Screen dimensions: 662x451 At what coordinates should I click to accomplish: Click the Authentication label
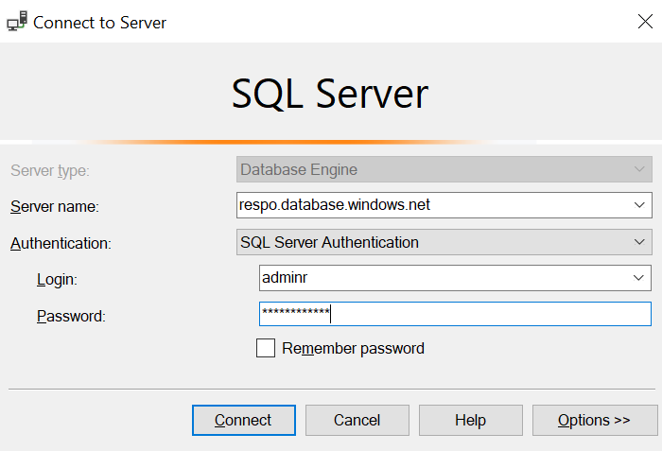[61, 243]
